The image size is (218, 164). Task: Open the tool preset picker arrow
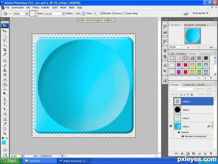(9, 13)
